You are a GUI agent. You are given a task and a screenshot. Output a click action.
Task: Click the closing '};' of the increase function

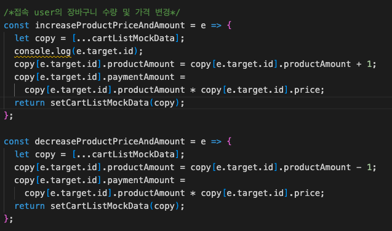[8, 116]
